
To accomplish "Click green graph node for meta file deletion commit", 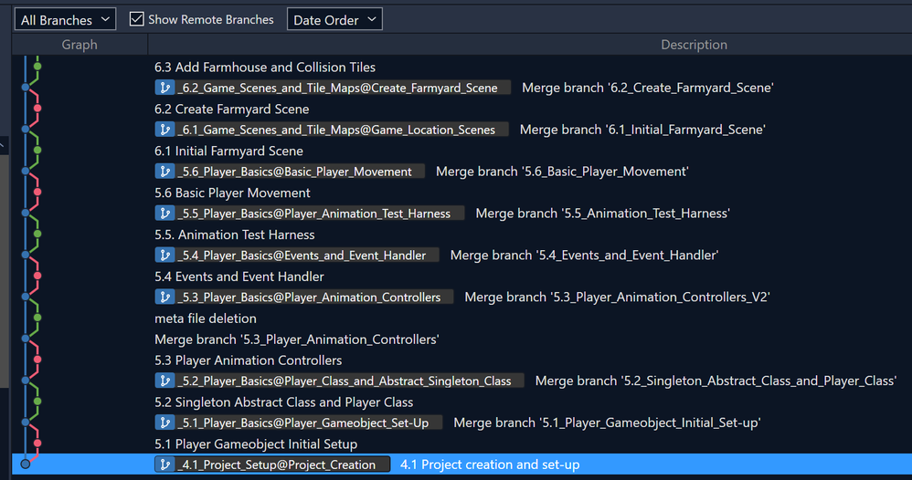I will click(x=37, y=318).
